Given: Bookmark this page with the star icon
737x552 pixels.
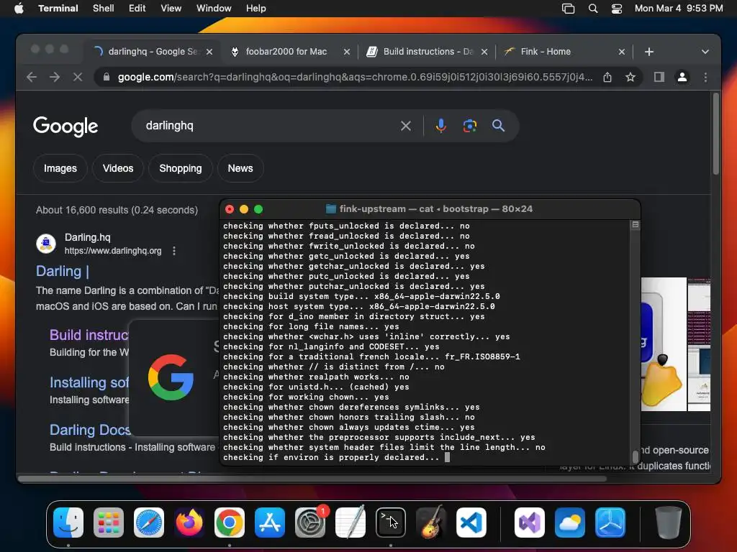Looking at the screenshot, I should click(630, 77).
